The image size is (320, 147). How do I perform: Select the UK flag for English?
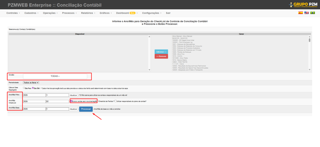coord(306,13)
